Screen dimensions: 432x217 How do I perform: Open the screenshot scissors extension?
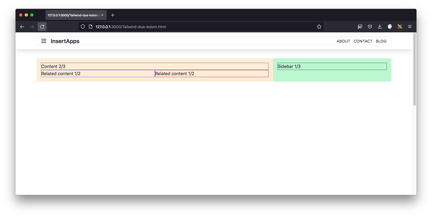pyautogui.click(x=360, y=27)
